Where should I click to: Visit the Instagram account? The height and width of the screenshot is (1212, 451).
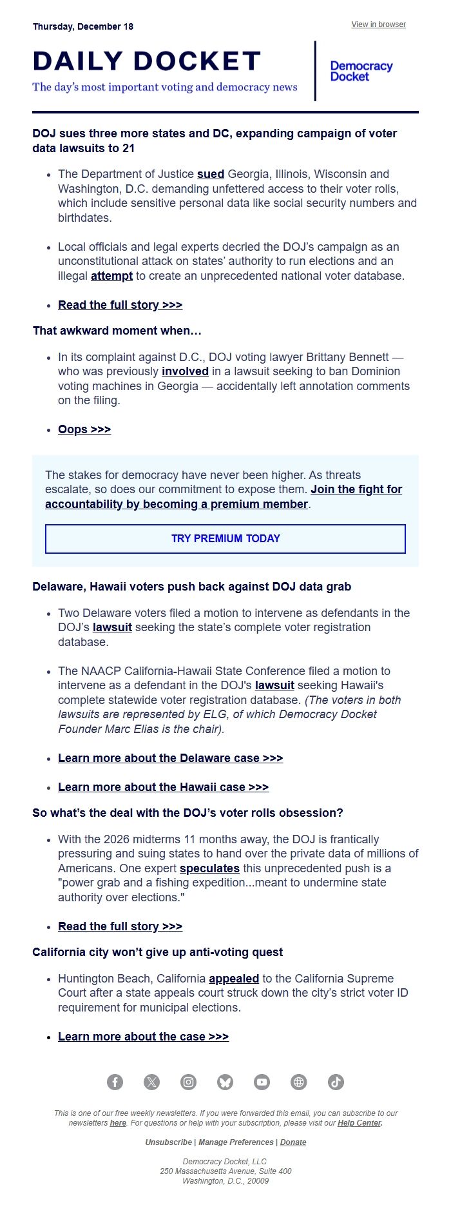[189, 1082]
